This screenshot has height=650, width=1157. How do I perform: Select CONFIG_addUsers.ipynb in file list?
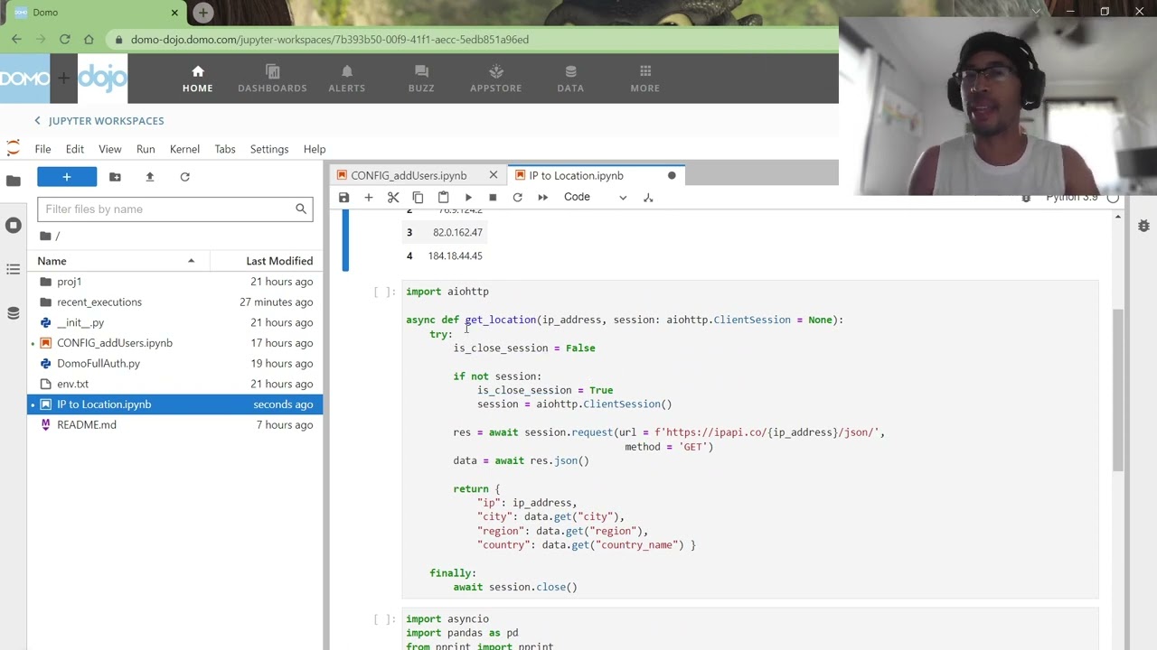tap(175, 343)
